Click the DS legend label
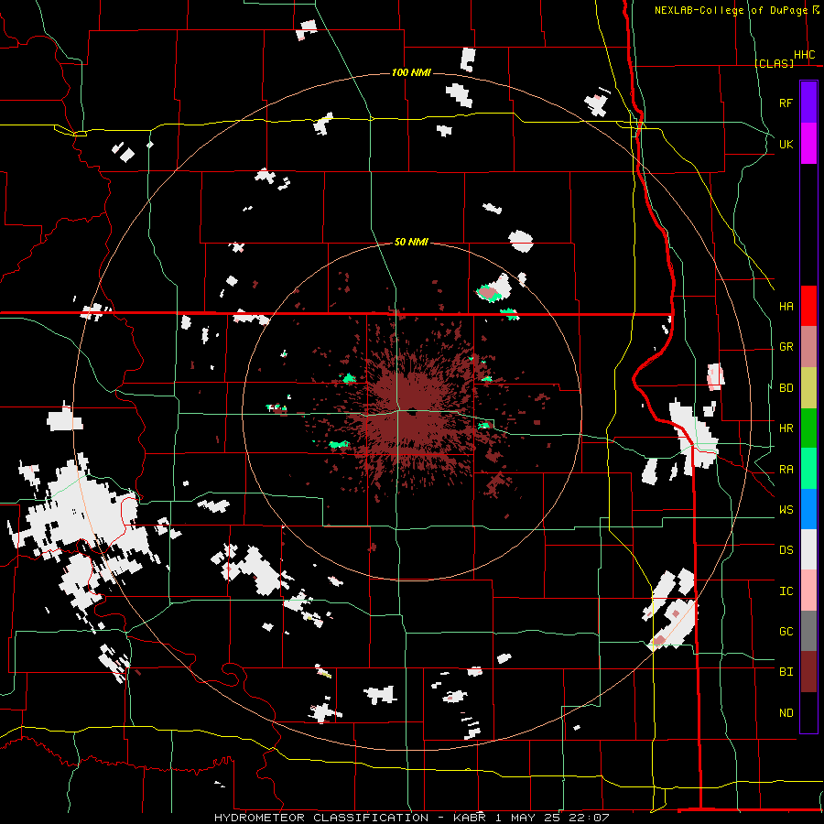Image resolution: width=824 pixels, height=824 pixels. [x=786, y=550]
